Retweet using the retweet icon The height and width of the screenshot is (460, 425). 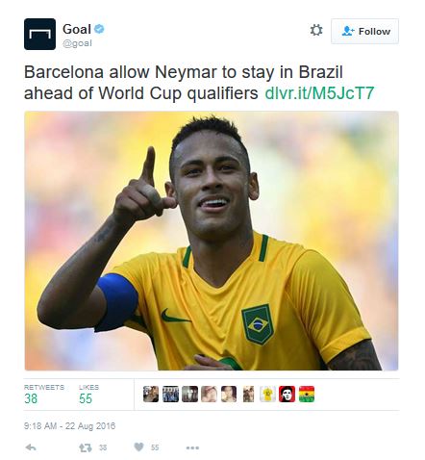(x=86, y=447)
